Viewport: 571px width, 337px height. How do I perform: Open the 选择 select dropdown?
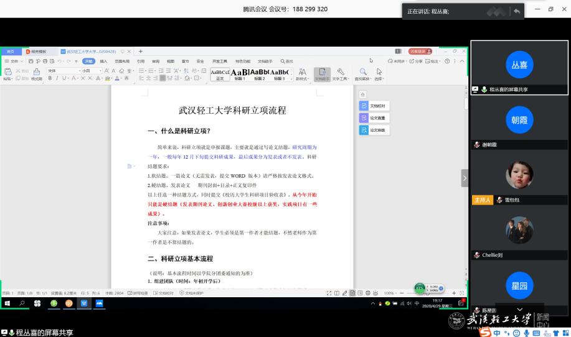pyautogui.click(x=379, y=74)
